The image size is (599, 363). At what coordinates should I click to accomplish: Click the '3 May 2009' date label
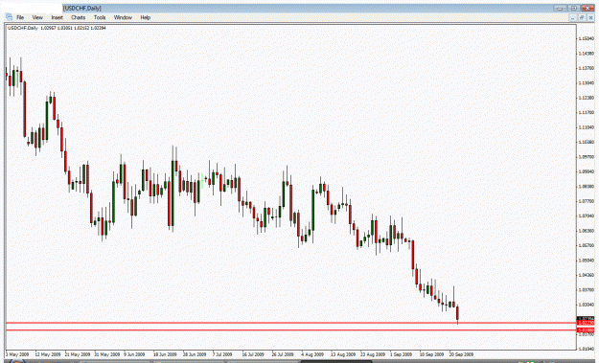pos(17,354)
